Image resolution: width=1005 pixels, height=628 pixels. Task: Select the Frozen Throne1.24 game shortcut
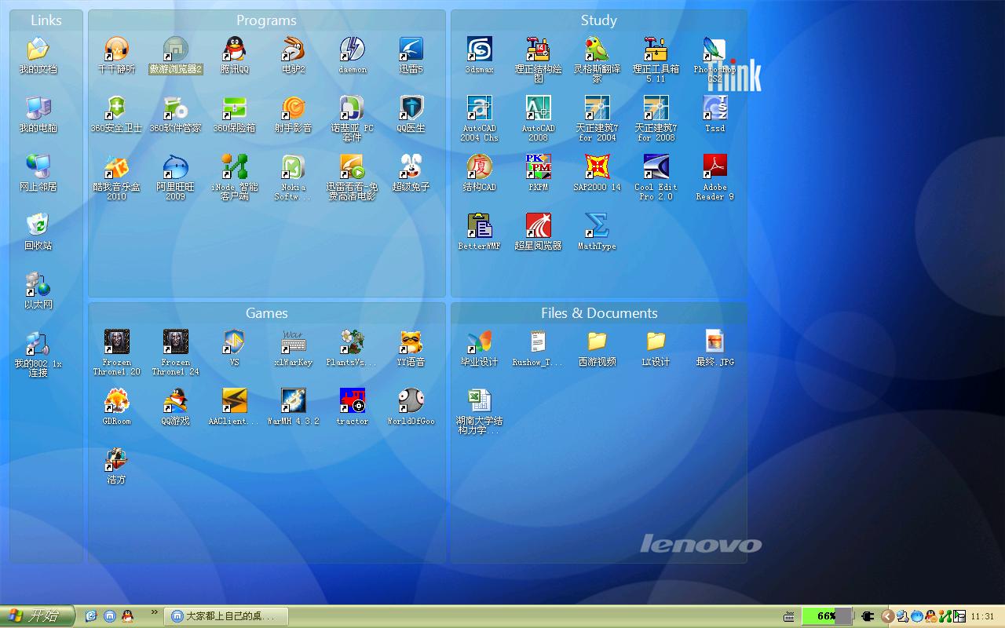click(175, 352)
